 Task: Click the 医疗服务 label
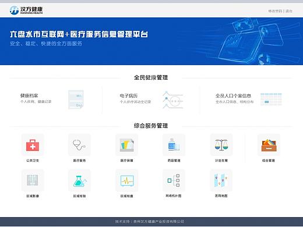(79, 161)
